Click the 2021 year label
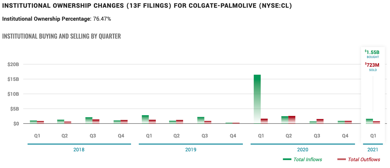Viewport: 390px width, 168px height. point(373,150)
